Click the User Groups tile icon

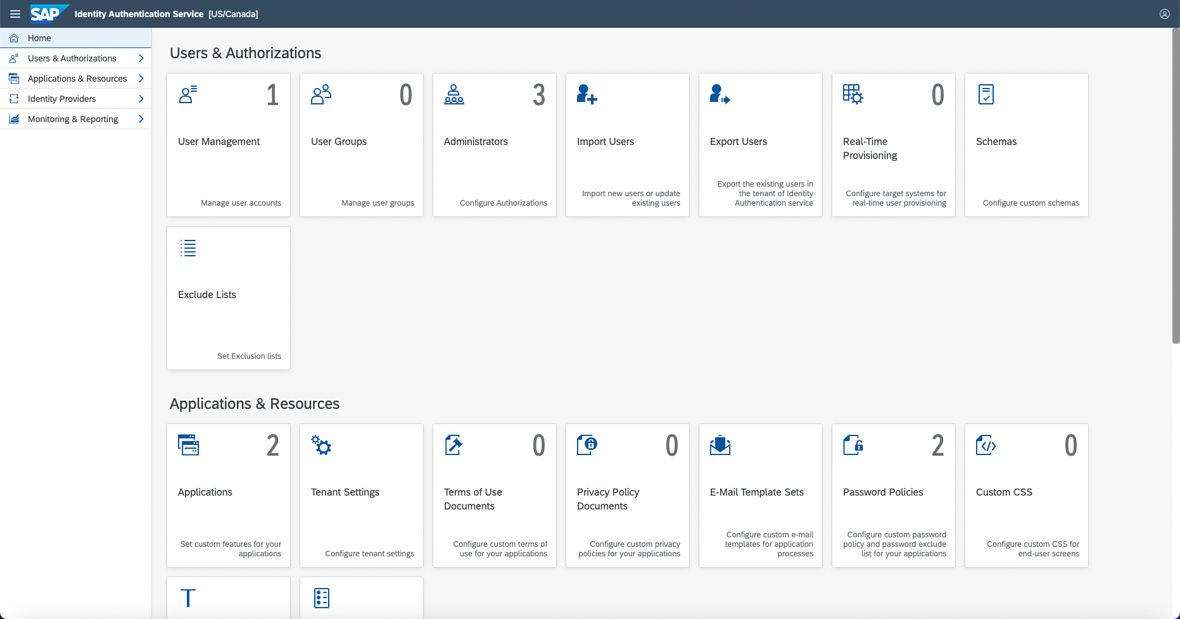(x=321, y=95)
